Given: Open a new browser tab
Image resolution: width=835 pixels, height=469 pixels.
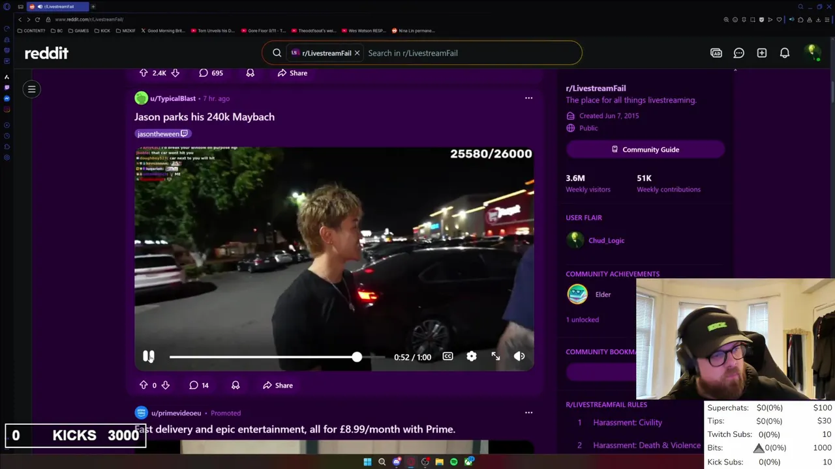Looking at the screenshot, I should pyautogui.click(x=93, y=7).
